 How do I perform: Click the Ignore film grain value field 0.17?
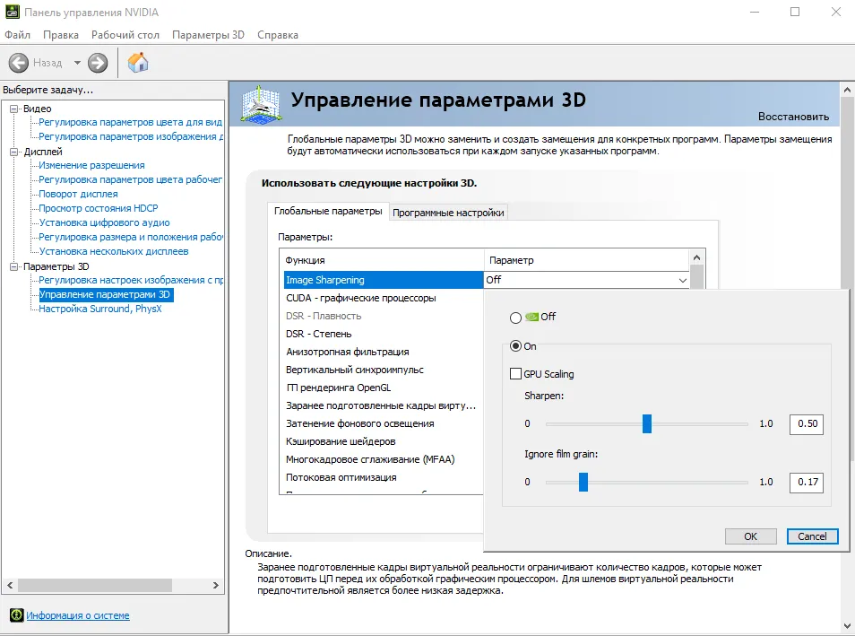coord(807,482)
